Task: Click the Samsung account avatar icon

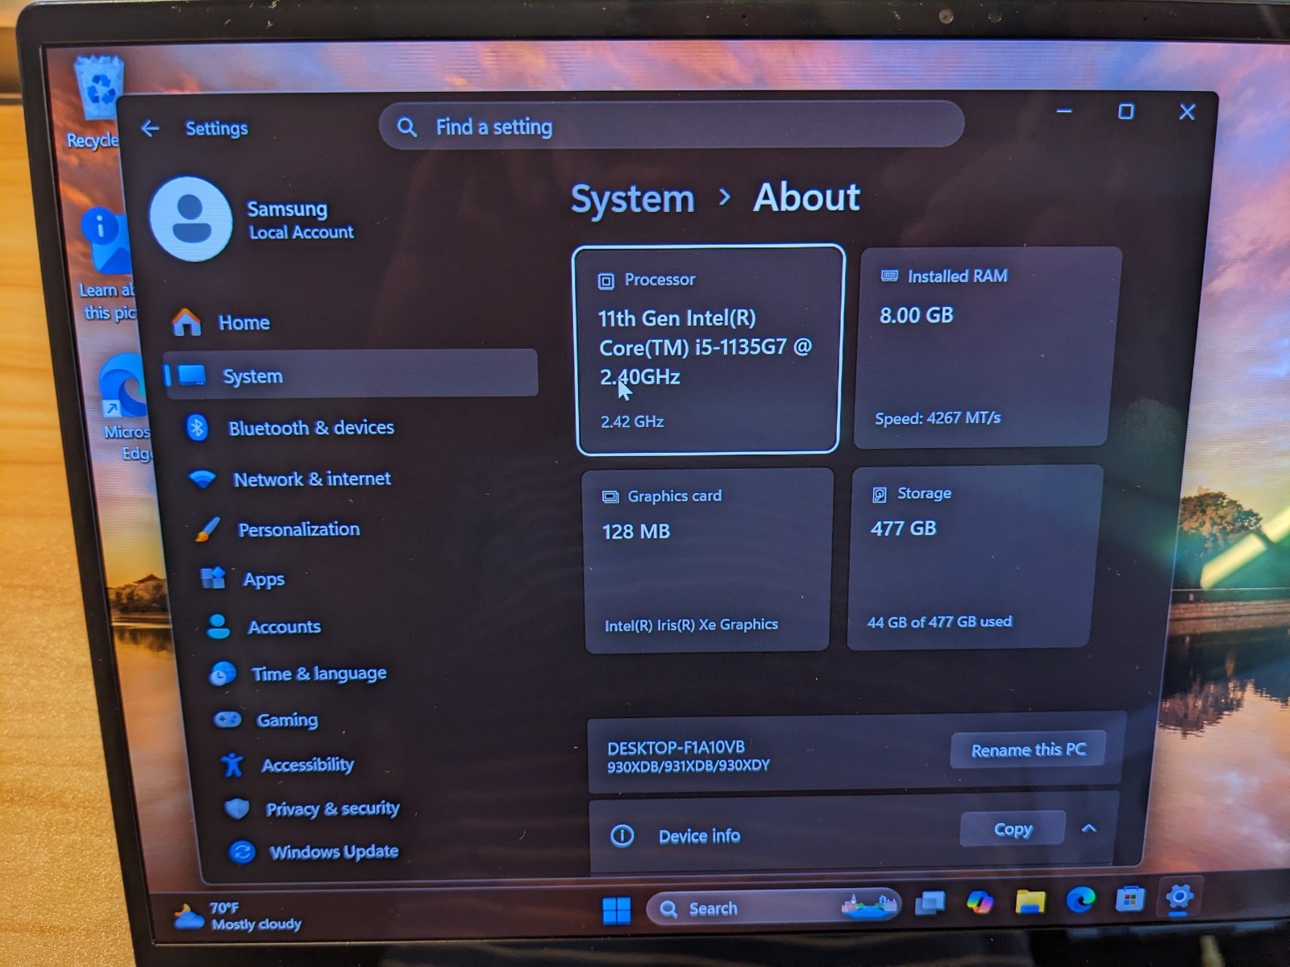Action: tap(191, 219)
